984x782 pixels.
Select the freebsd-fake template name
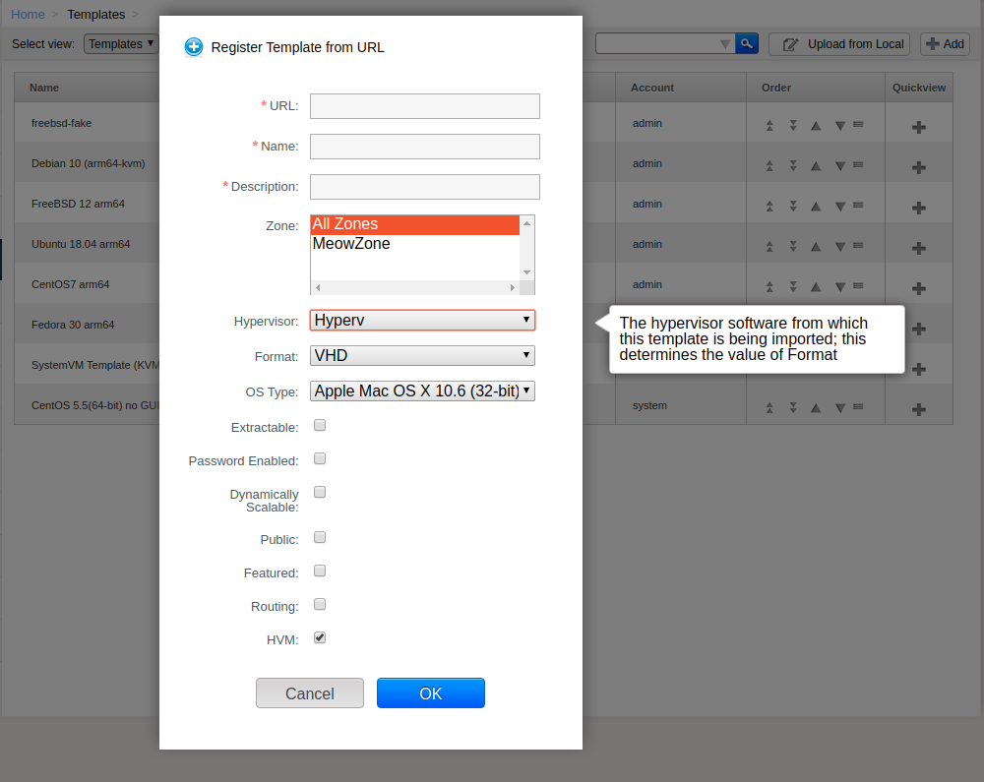(61, 123)
